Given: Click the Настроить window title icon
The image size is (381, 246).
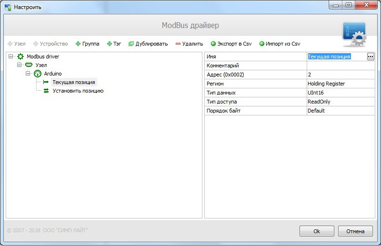Looking at the screenshot, I should (x=8, y=7).
